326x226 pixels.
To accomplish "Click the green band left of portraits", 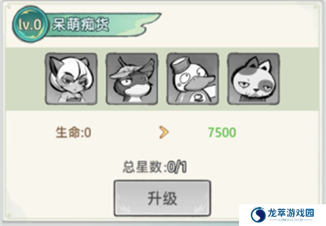I will 25,79.
